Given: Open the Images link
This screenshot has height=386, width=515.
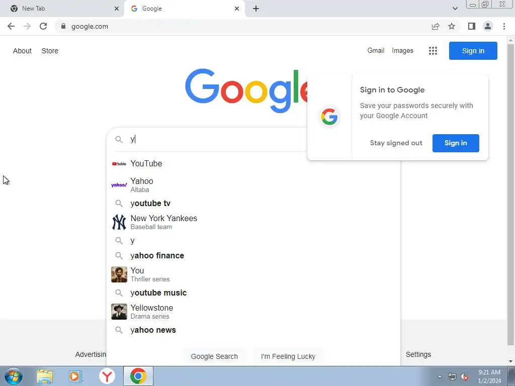Looking at the screenshot, I should (x=402, y=51).
